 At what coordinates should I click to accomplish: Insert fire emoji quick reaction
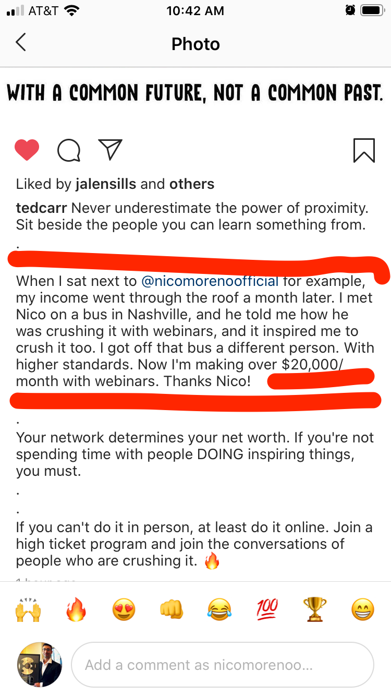pyautogui.click(x=76, y=609)
